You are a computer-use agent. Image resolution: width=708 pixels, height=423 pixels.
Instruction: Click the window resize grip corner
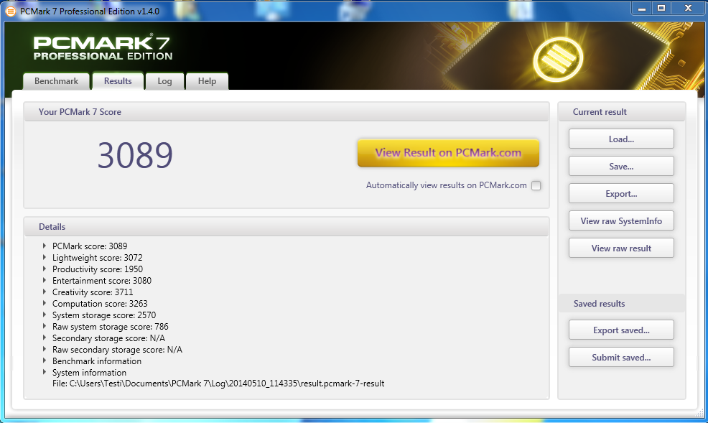[700, 413]
